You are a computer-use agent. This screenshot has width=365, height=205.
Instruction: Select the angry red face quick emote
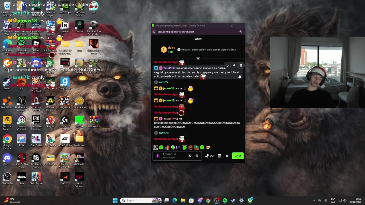click(x=190, y=147)
